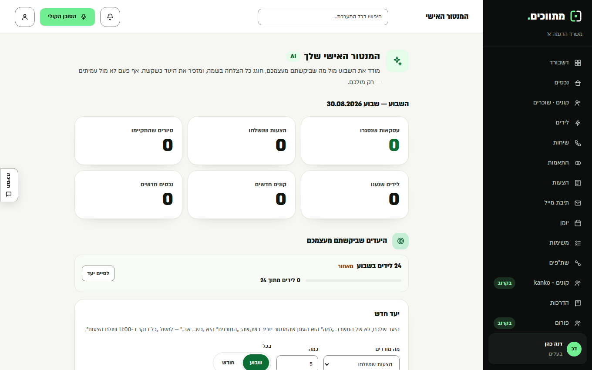Click the משרד הדגמה א' office name
Image resolution: width=592 pixels, height=370 pixels.
point(564,34)
